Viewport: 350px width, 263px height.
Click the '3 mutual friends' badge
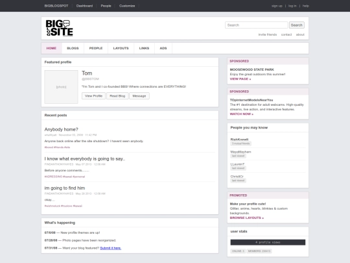[240, 144]
